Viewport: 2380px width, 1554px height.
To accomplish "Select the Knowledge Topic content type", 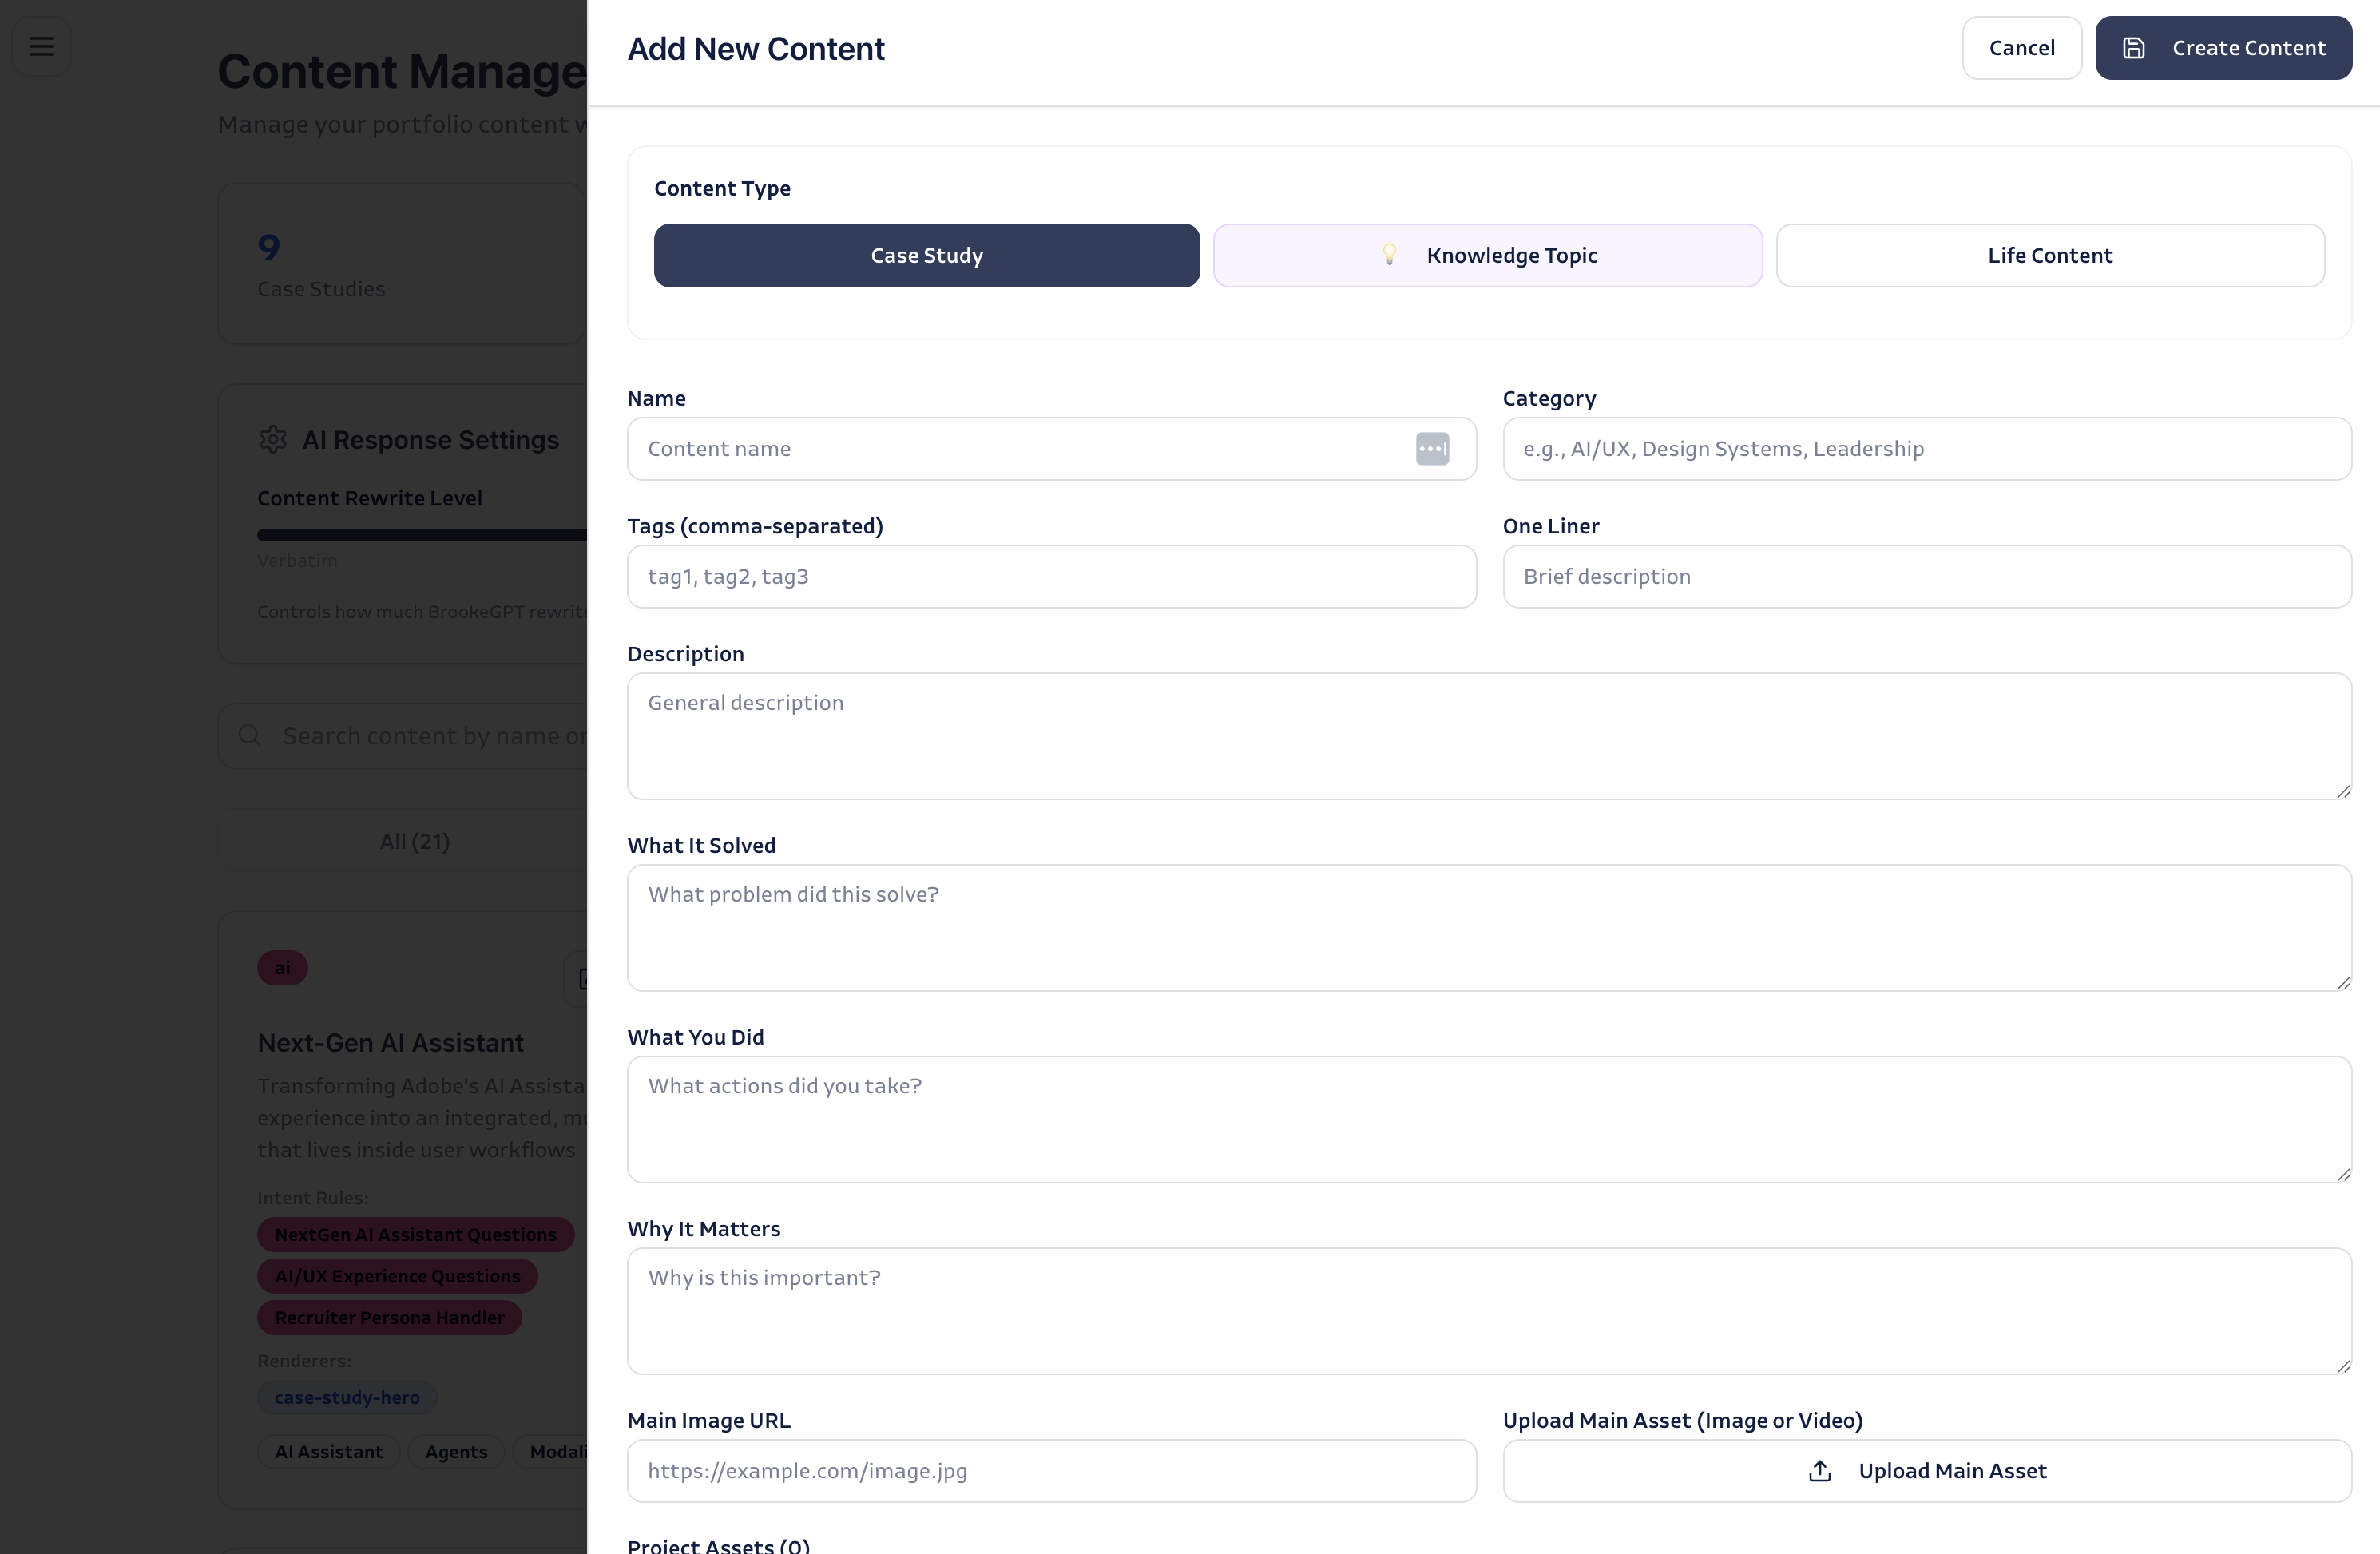I will click(x=1488, y=256).
